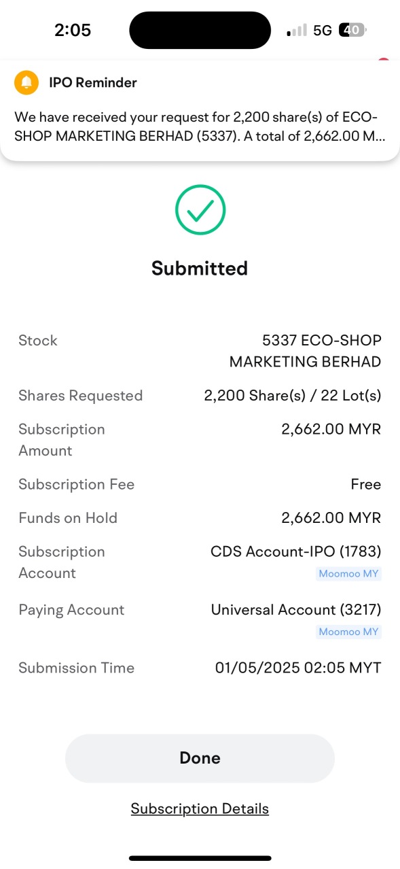Tap the 5337 ECO-SHOP MARKETING BERHAD stock name
Viewport: 400px width, 869px height.
pos(305,351)
